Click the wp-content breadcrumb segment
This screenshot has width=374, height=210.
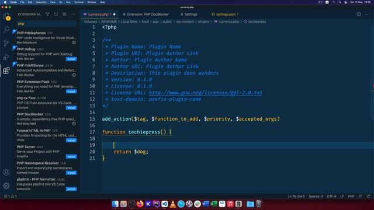[185, 22]
